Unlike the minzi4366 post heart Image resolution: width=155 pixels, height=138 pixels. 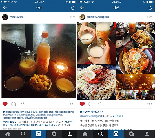click(x=5, y=104)
